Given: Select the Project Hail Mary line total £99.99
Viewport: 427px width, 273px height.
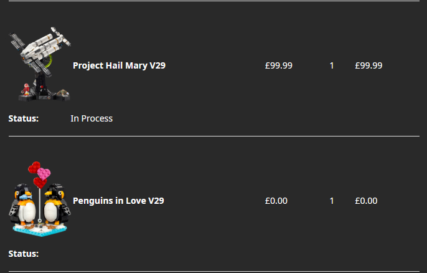Looking at the screenshot, I should click(368, 65).
